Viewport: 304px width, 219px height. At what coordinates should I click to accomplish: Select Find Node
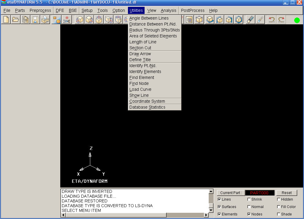point(155,83)
